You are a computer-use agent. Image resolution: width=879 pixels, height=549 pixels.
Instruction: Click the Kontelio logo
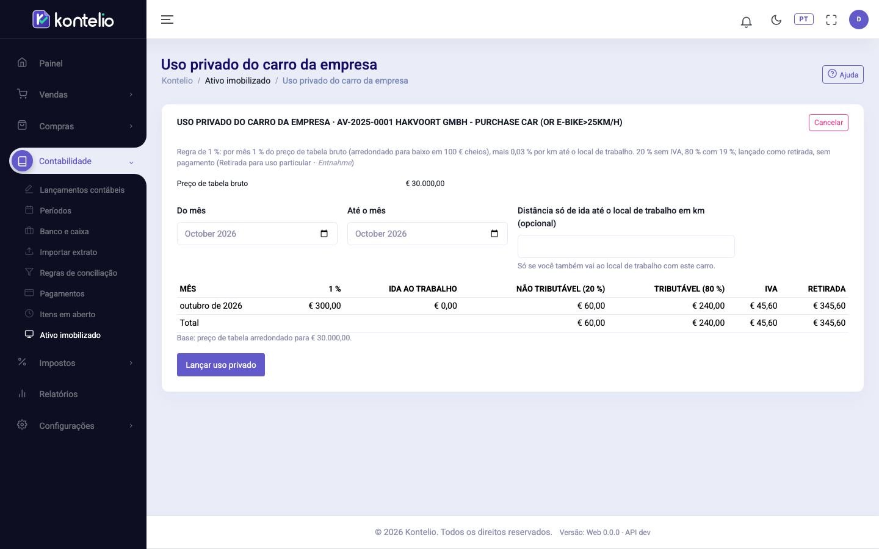coord(73,20)
